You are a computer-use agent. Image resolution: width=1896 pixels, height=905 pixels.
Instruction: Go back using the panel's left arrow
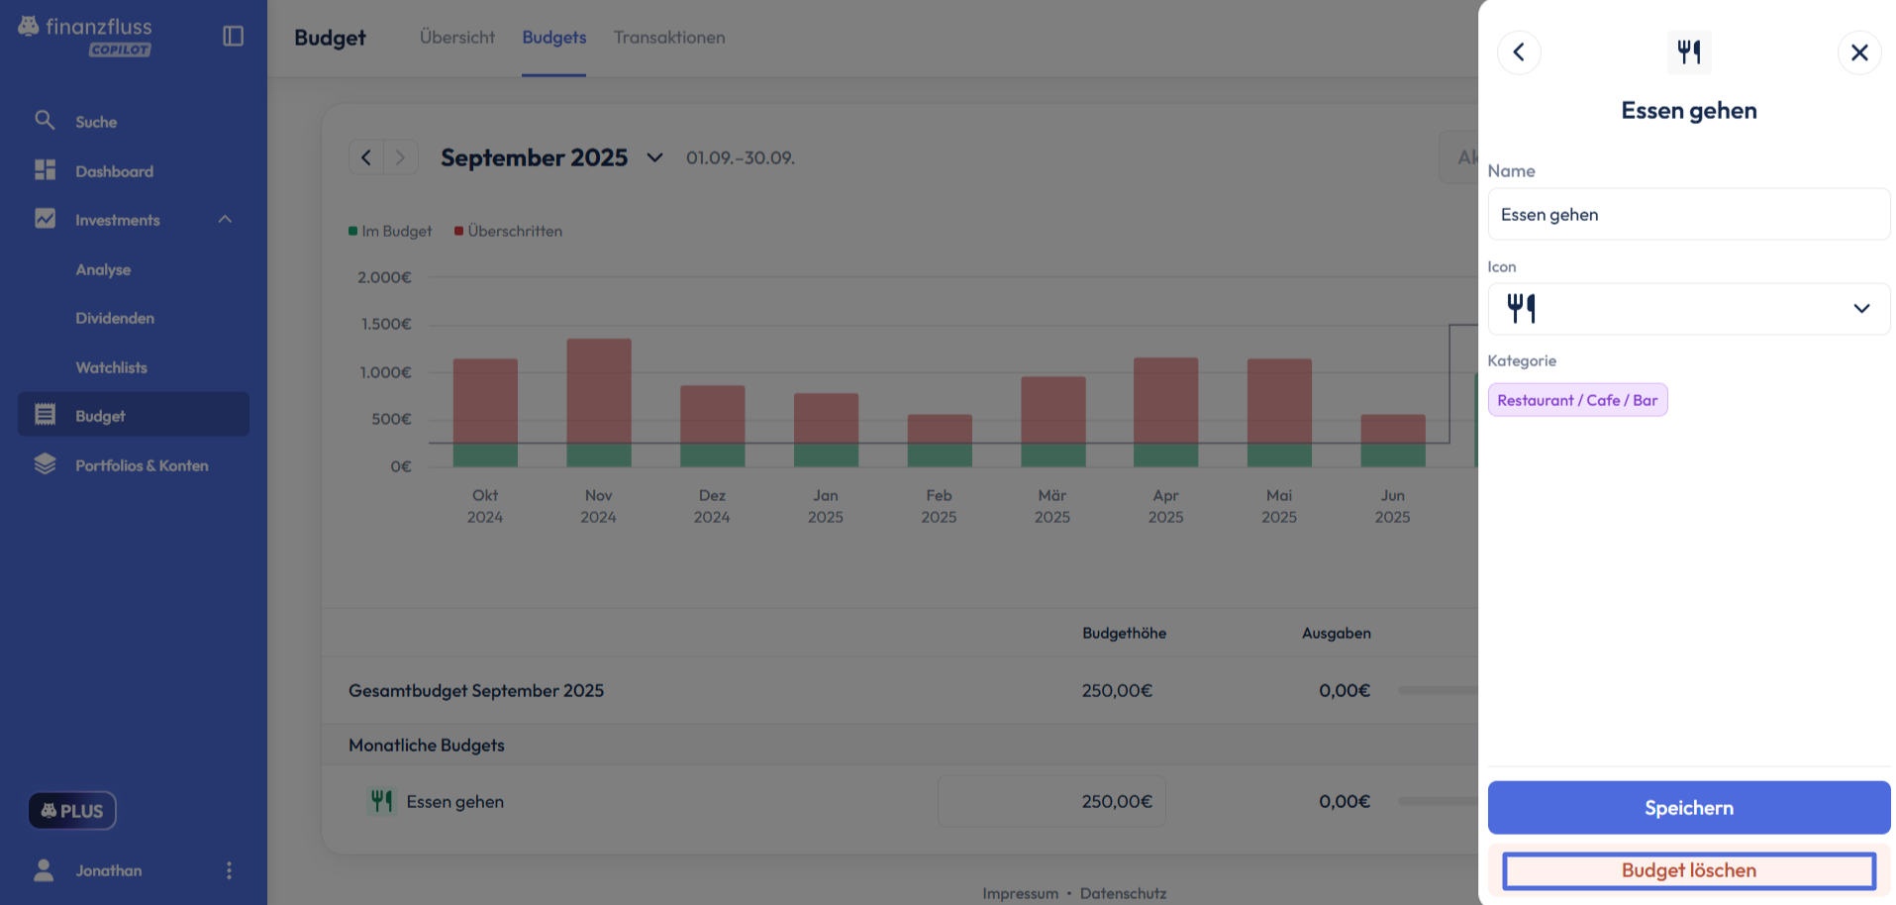(1518, 52)
